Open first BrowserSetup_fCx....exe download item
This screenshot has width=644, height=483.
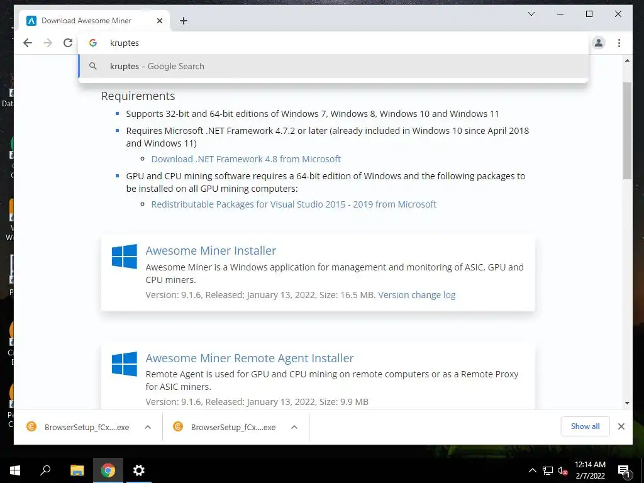[77, 427]
